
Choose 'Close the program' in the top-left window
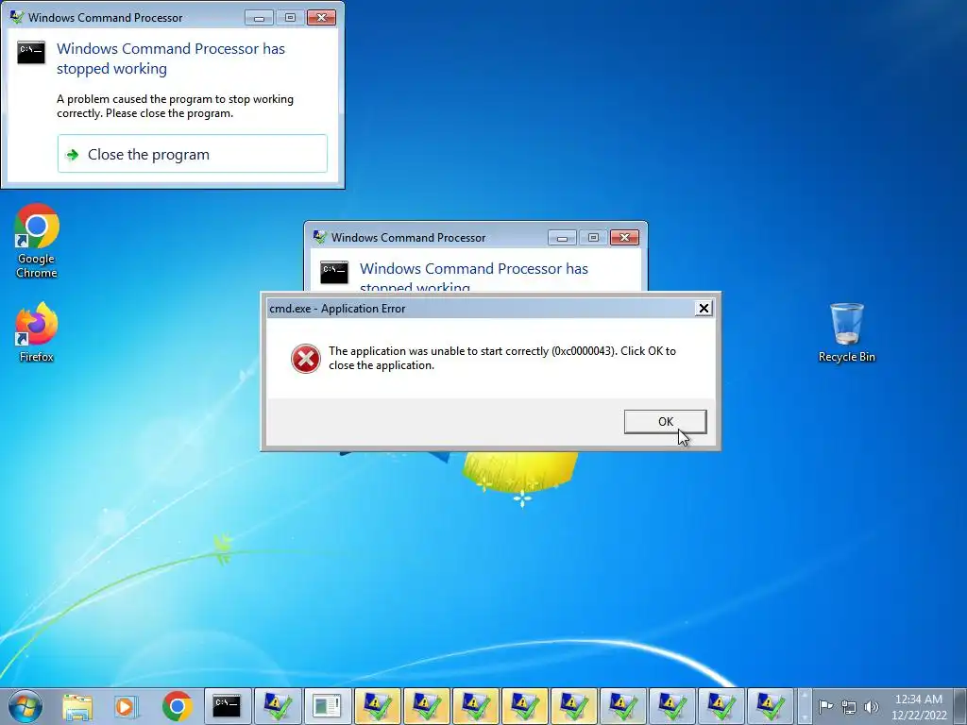tap(193, 154)
